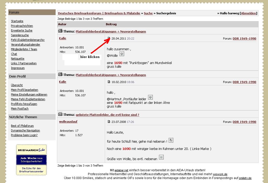
Task: Click the smiley after 'Postläufer leider'
Action: pyautogui.click(x=150, y=98)
